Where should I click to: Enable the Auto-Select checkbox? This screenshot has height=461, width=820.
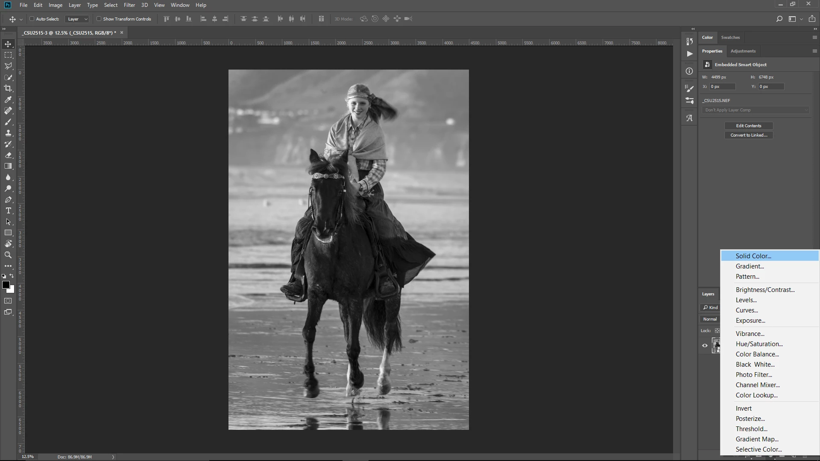click(x=32, y=19)
